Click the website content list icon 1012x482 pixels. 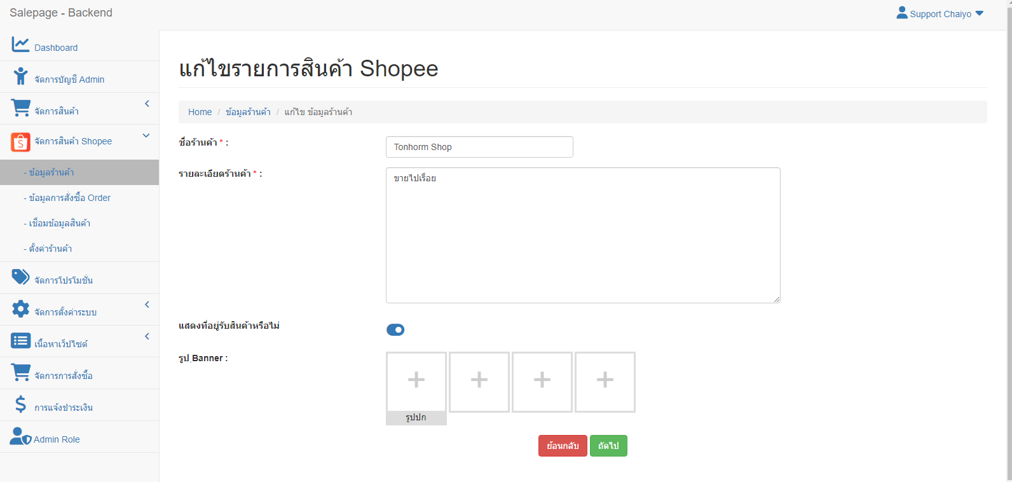coord(20,341)
